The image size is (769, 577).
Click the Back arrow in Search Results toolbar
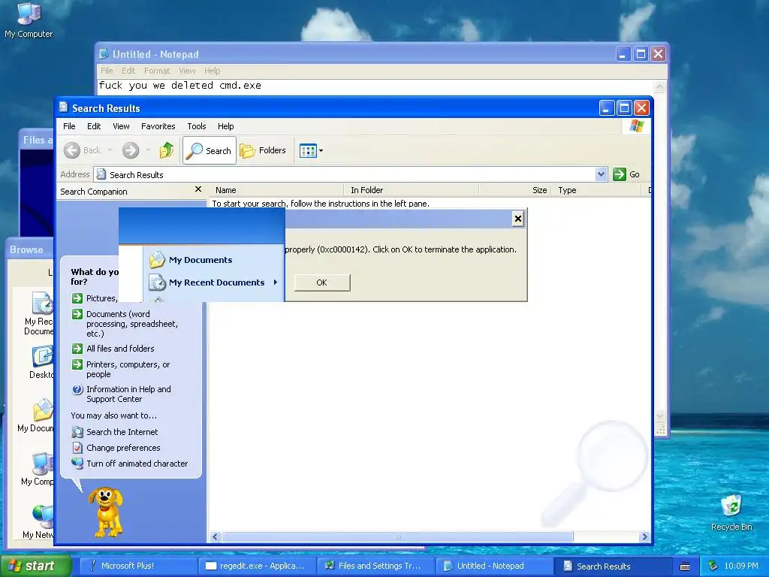pos(72,150)
